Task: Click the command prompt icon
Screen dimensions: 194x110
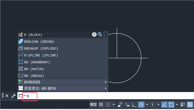Action: [x=21, y=96]
